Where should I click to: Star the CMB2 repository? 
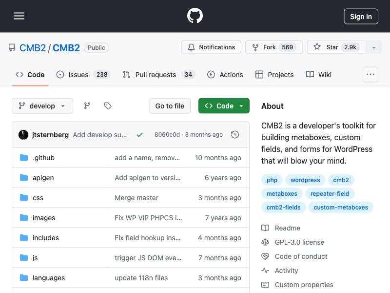click(336, 47)
